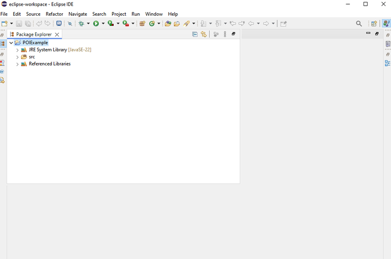Screen dimensions: 391x259
Task: Open the Source menu
Action: pyautogui.click(x=33, y=14)
